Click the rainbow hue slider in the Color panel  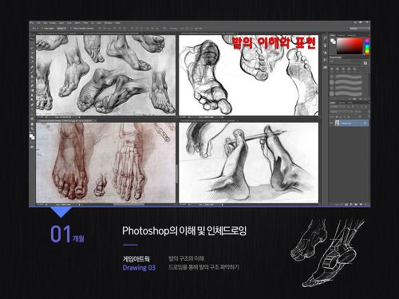click(x=367, y=46)
